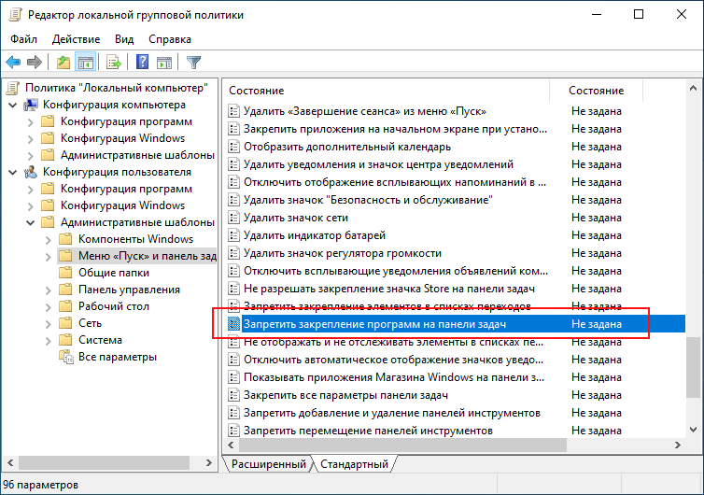
Task: Click the Filter funnel toolbar icon
Action: coord(193,62)
